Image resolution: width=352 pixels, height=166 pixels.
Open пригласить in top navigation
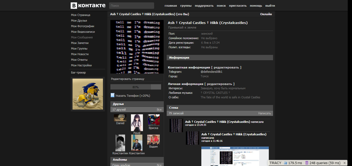click(x=238, y=6)
